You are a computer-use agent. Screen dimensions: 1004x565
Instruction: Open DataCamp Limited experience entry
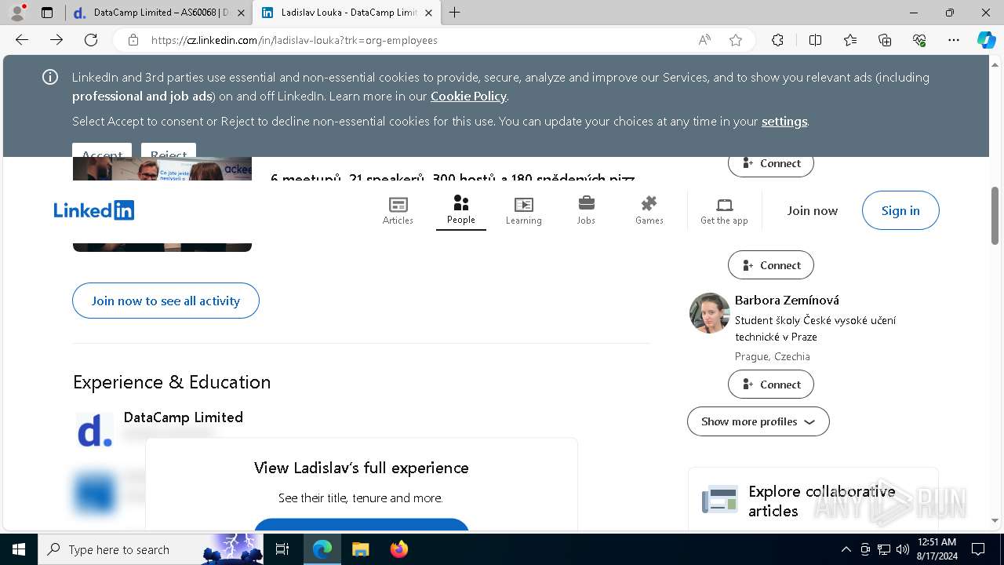coord(184,417)
